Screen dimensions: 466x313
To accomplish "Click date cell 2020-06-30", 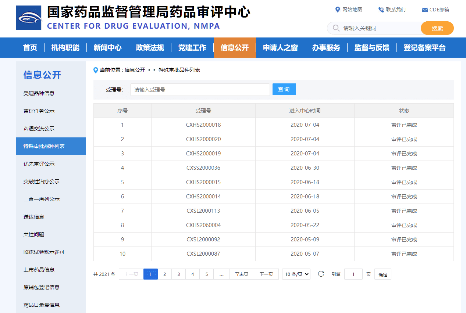I will pos(305,168).
